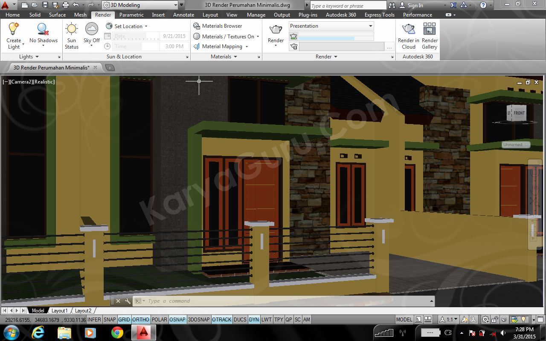
Task: Switch to the Layout1 tab
Action: coord(59,311)
